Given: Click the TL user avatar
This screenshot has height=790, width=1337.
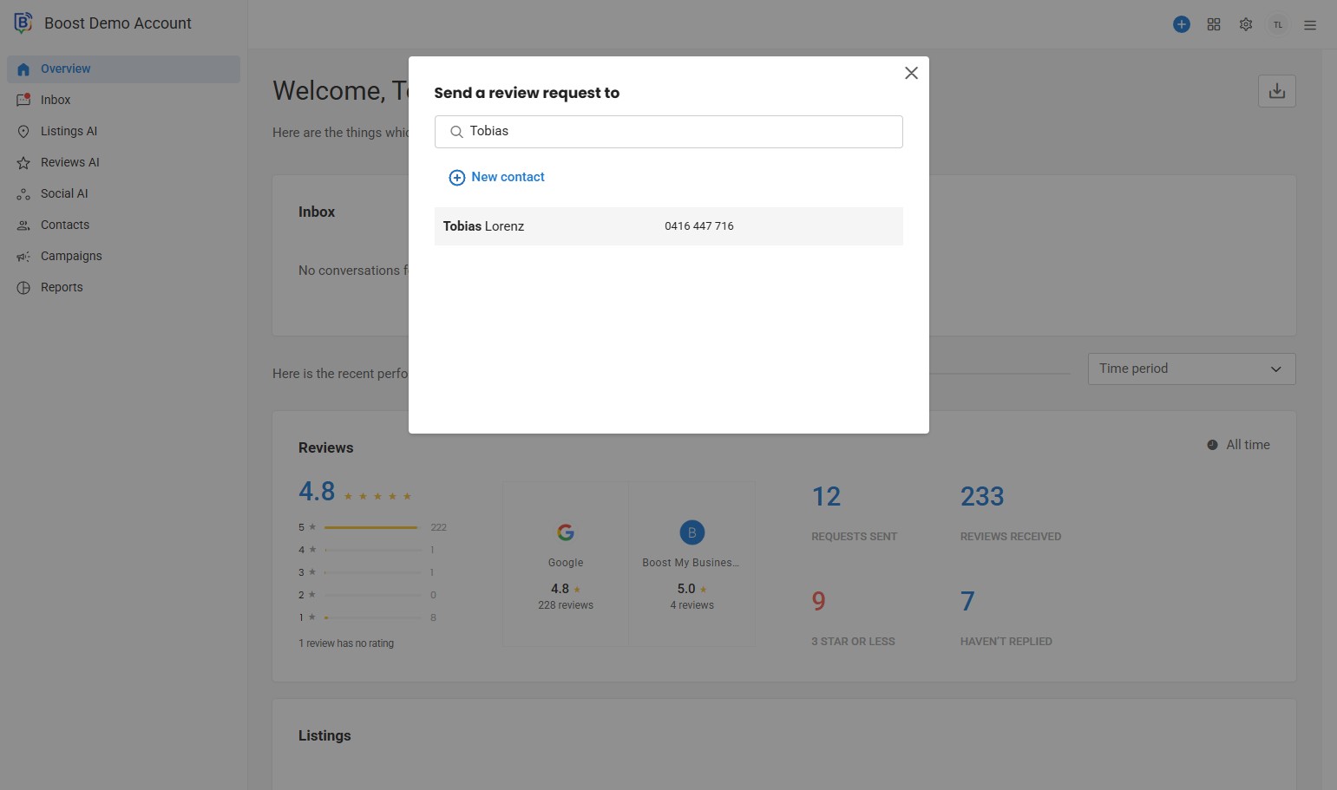Looking at the screenshot, I should tap(1277, 25).
